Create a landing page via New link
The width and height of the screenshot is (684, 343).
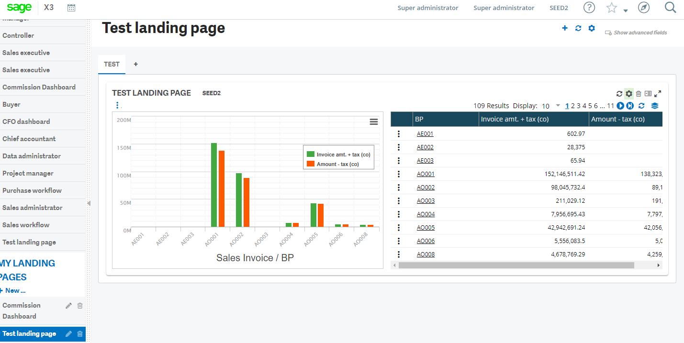13,290
